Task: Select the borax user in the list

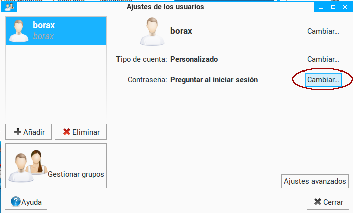Action: click(x=55, y=30)
